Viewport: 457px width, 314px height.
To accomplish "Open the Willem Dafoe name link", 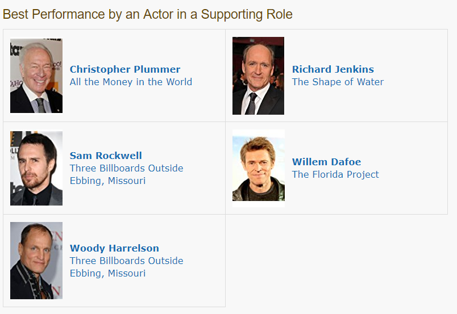I will [x=326, y=162].
